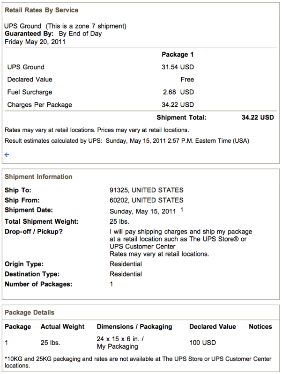Click the Ship To 91325 zip code
282x374 pixels.
click(x=119, y=190)
